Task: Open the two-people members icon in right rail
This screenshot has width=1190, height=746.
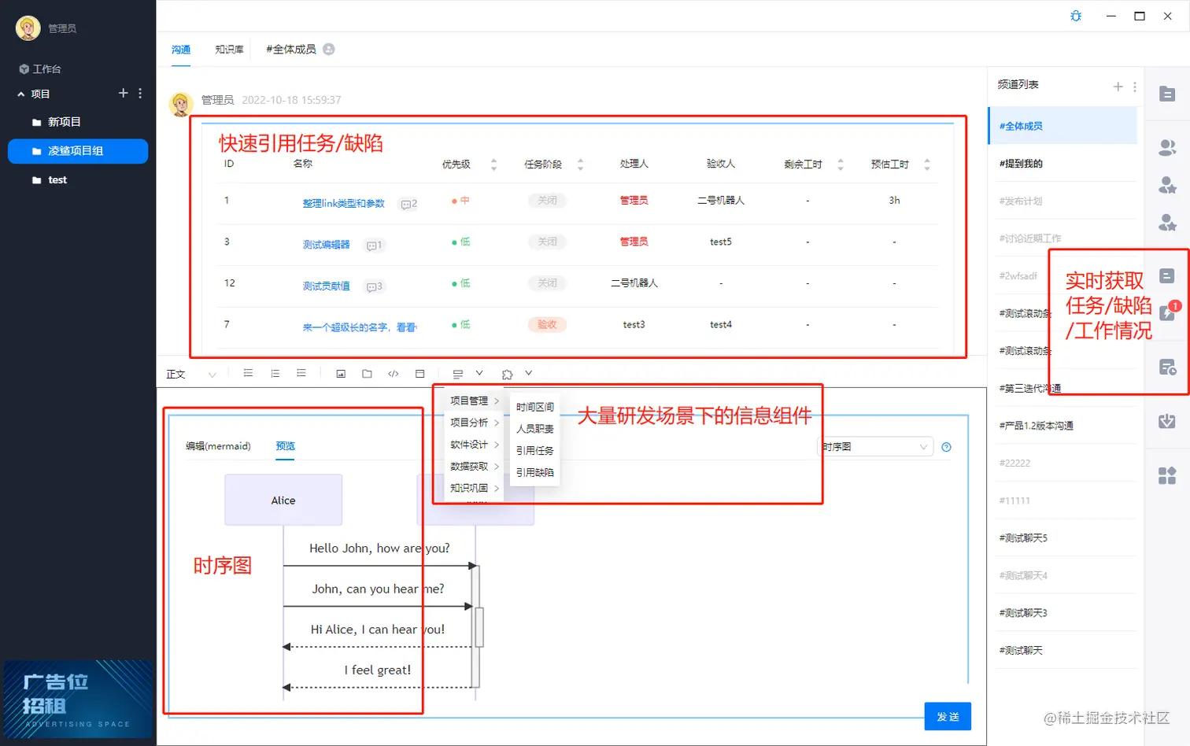Action: click(1167, 147)
